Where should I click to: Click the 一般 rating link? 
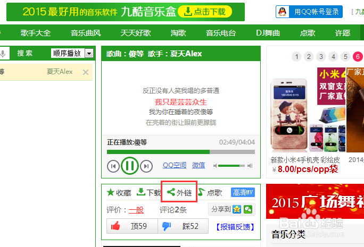136,210
